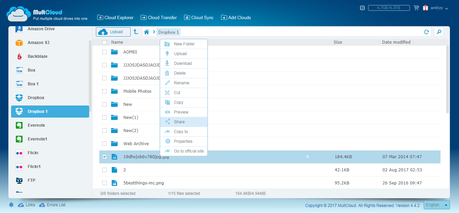
Task: Choose Copy from context menu
Action: 184,102
